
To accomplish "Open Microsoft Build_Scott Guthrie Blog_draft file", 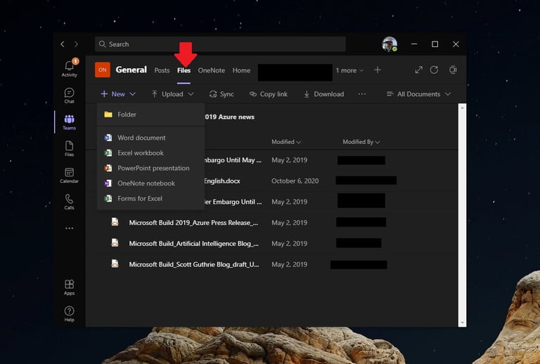I will [x=194, y=264].
